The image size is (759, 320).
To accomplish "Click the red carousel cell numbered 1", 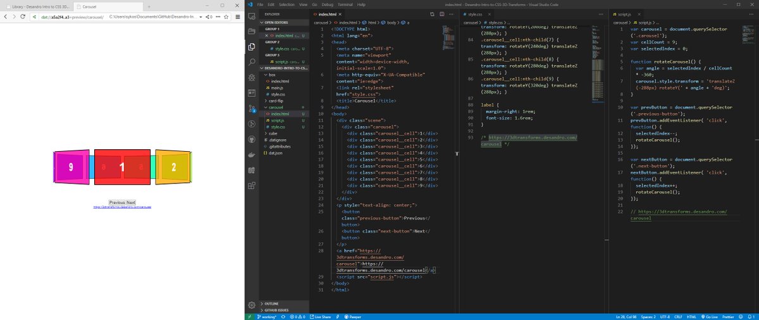I will 122,167.
